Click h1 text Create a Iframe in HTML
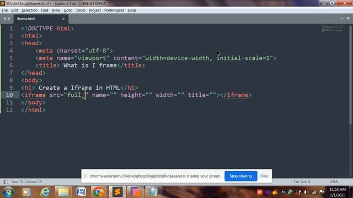This screenshot has width=353, height=198. pos(79,87)
